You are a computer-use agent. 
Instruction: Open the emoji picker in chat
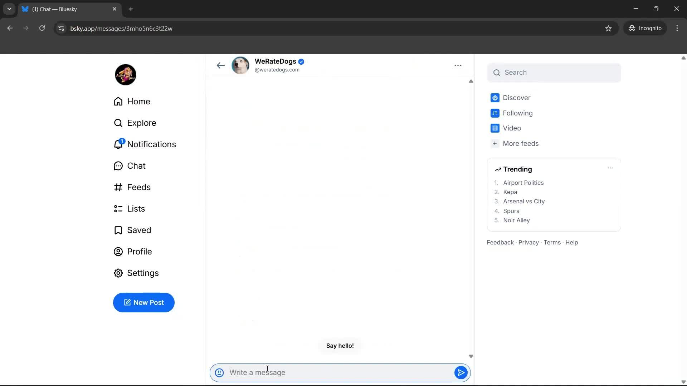(x=219, y=372)
